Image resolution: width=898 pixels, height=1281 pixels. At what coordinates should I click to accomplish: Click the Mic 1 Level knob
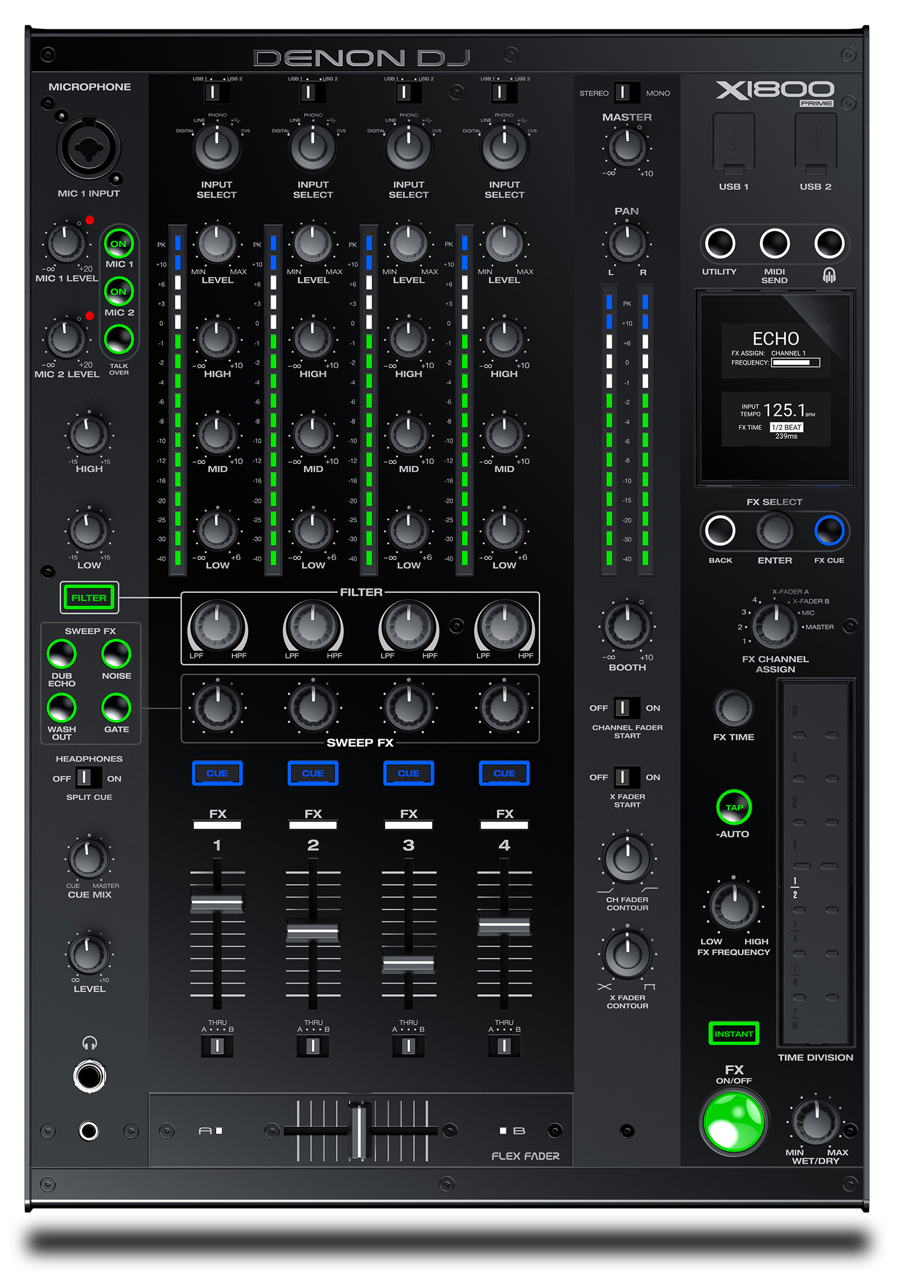point(66,242)
